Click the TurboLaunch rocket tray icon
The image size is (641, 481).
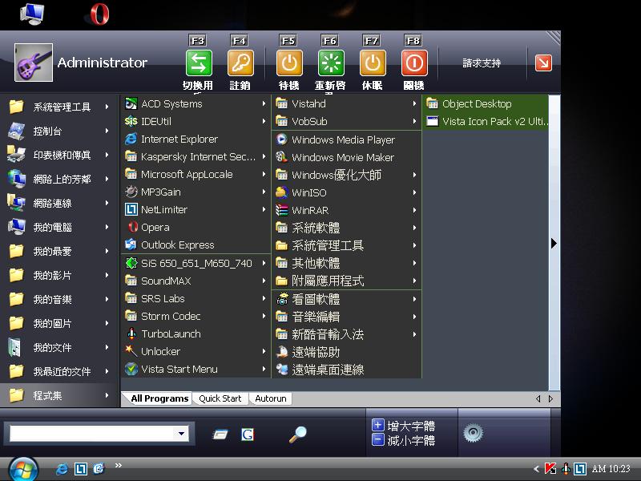tap(566, 468)
